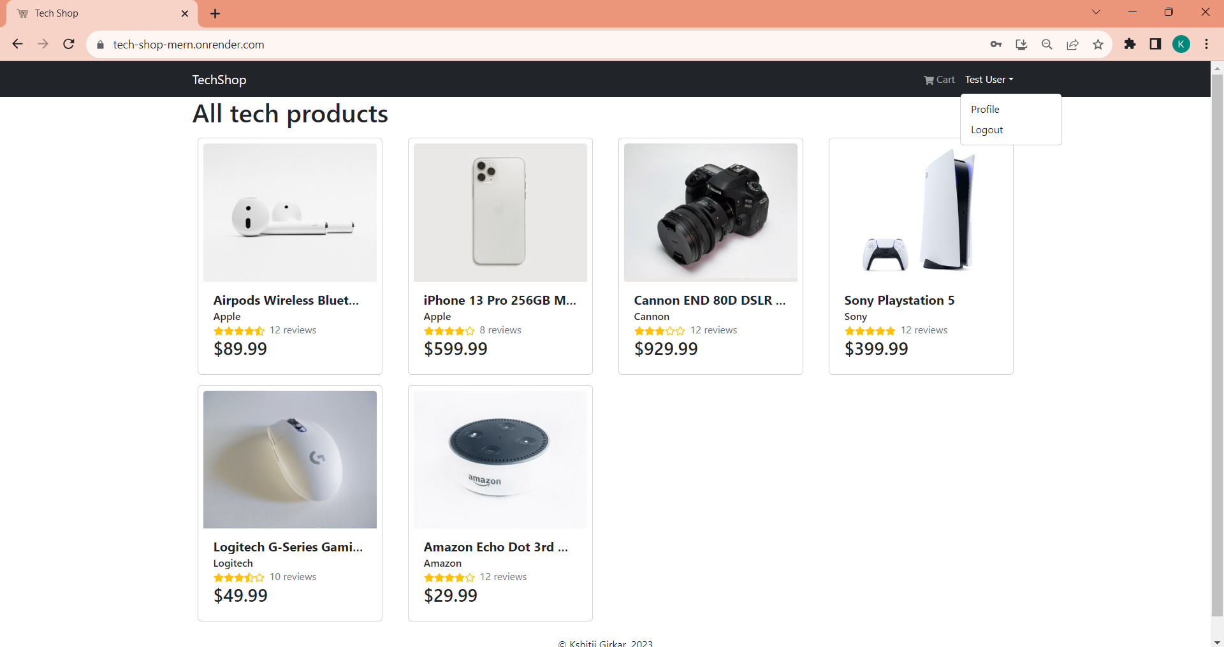Click the browser address bar URL
The height and width of the screenshot is (647, 1224).
point(189,45)
